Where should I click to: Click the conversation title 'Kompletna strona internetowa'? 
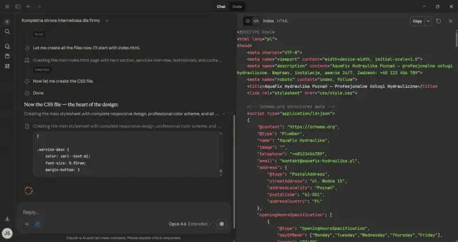61,21
